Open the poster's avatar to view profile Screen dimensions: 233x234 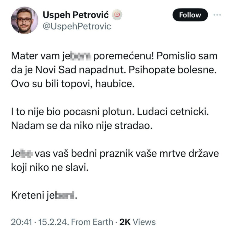coord(25,19)
